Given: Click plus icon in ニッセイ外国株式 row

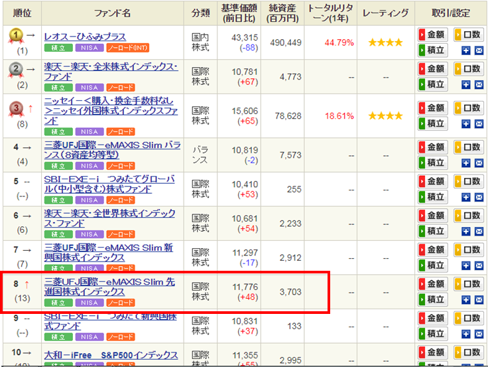Looking at the screenshot, I should coord(466,124).
